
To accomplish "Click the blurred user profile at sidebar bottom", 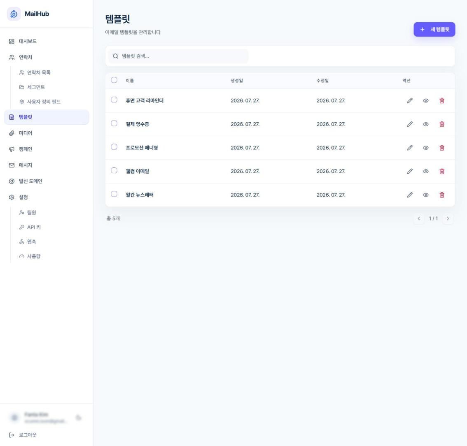I will click(x=39, y=418).
